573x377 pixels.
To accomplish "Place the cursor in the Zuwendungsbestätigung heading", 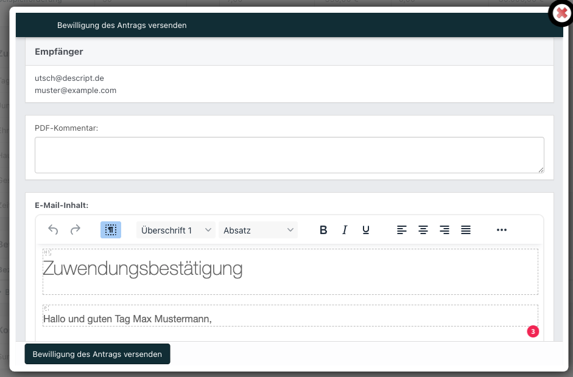I will (x=142, y=269).
